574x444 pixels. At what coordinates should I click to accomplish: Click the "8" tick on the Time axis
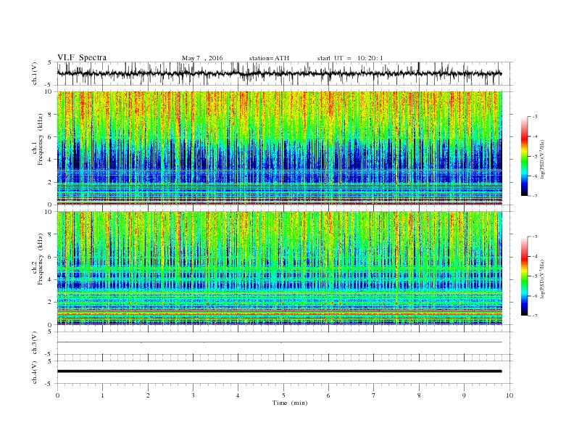[419, 395]
